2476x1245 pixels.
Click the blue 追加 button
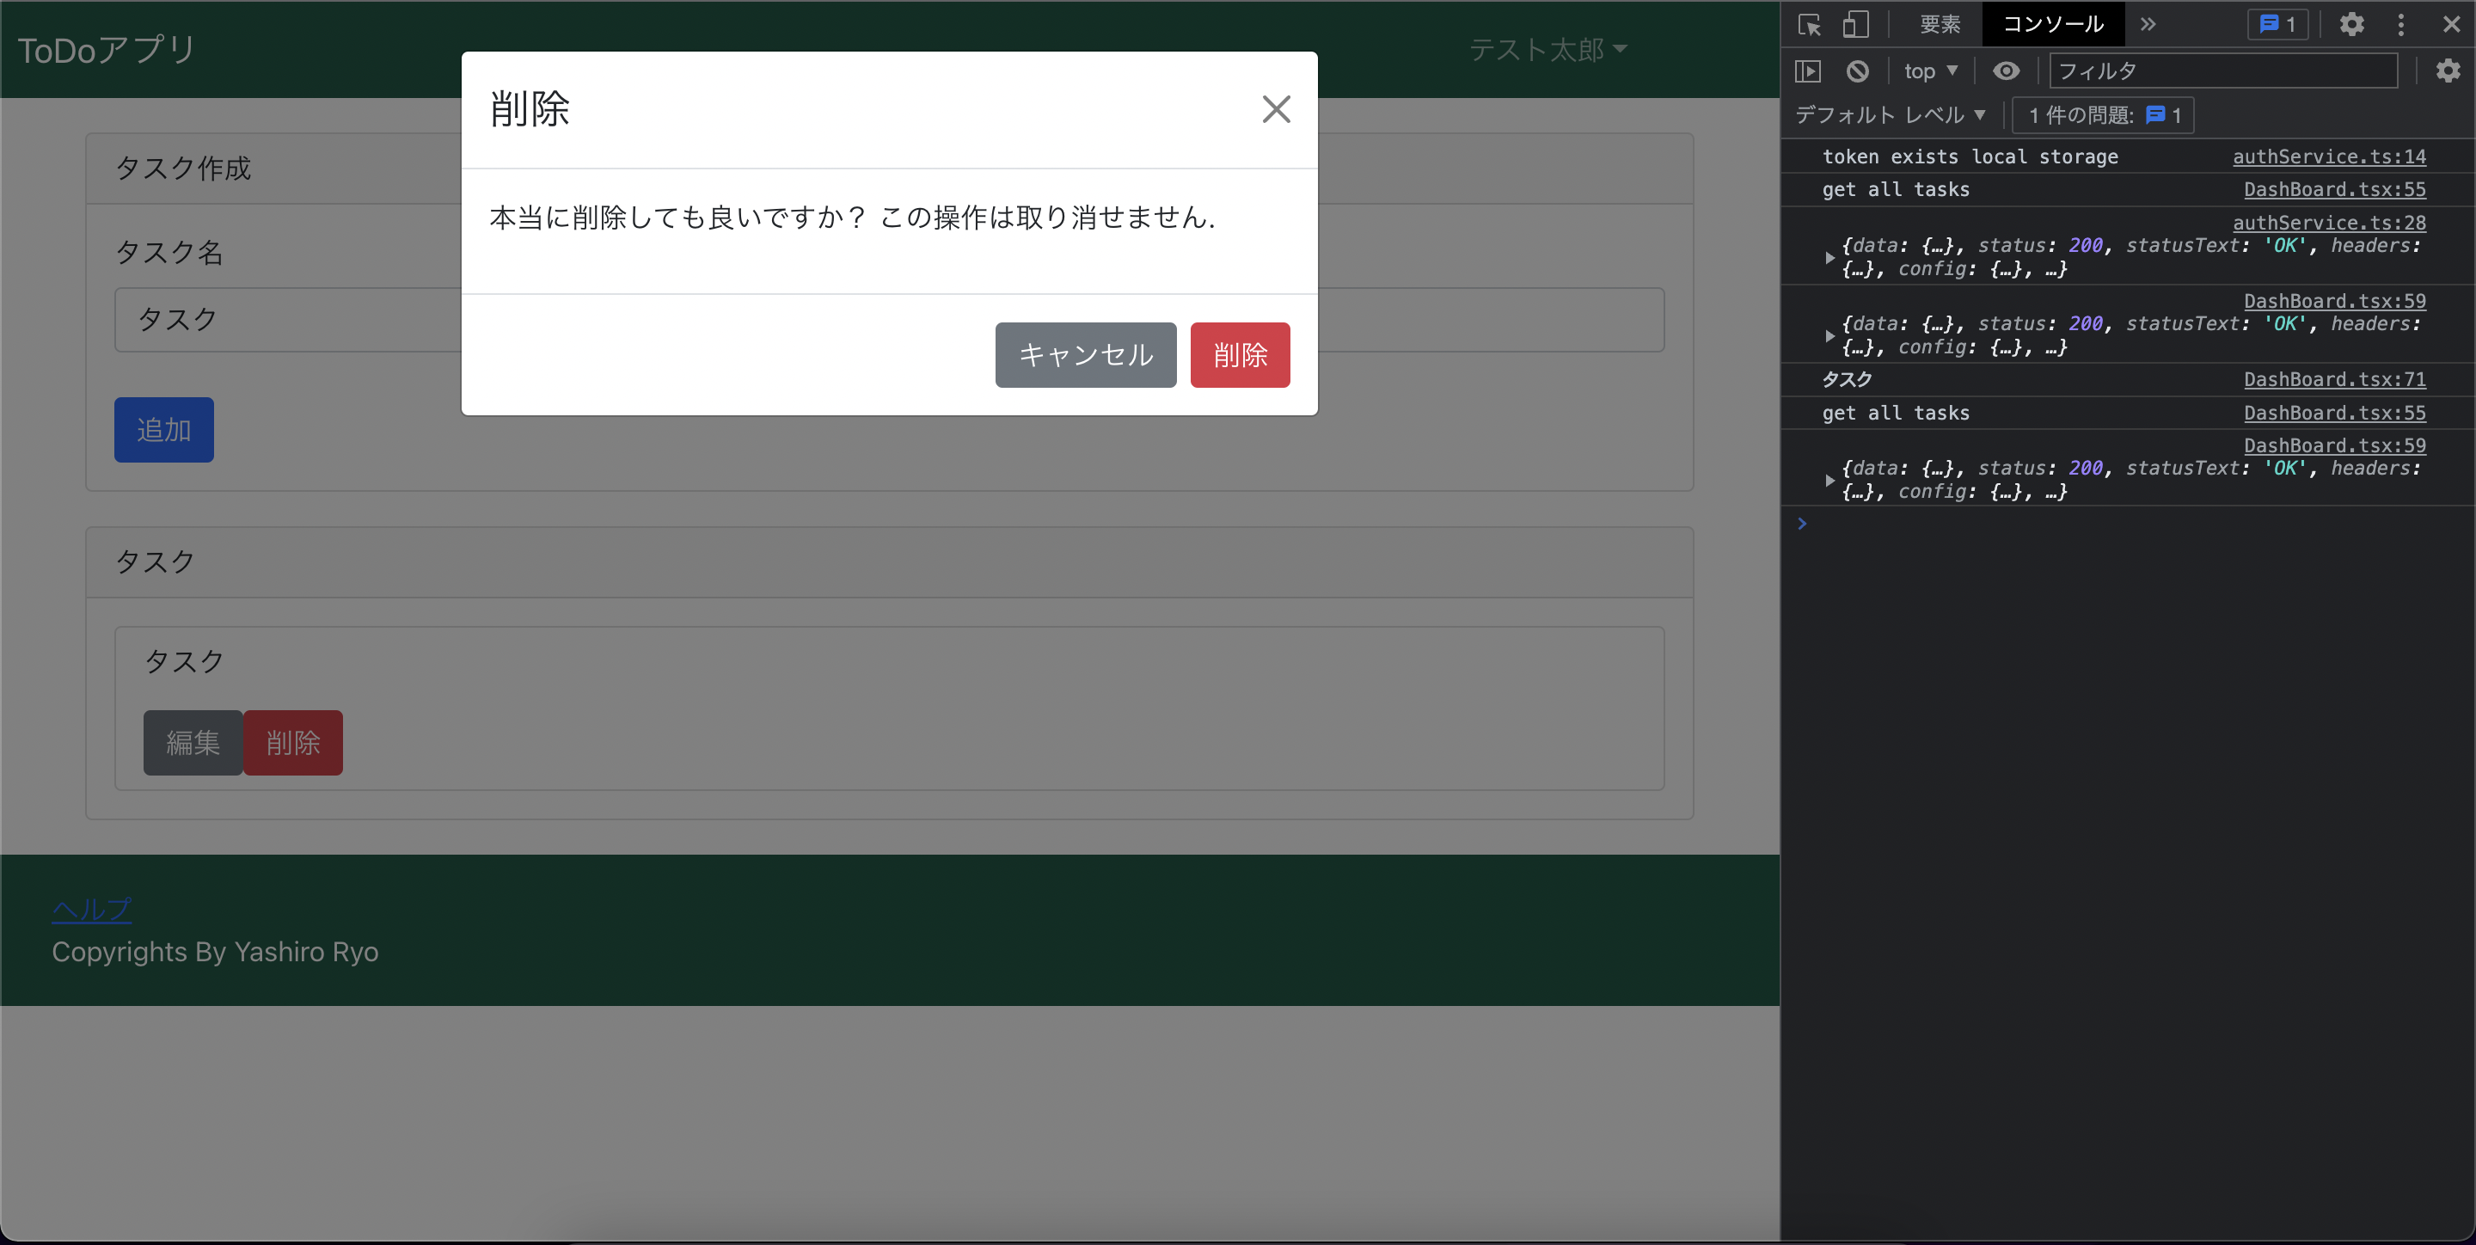tap(164, 430)
